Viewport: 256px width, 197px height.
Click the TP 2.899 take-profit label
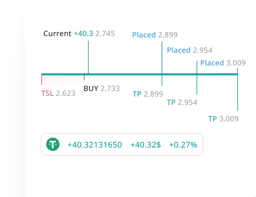pyautogui.click(x=148, y=94)
